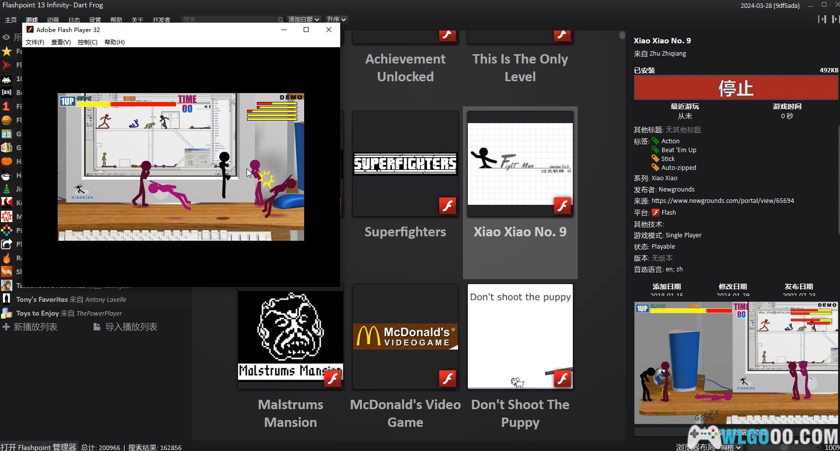Image resolution: width=840 pixels, height=451 pixels.
Task: Select the [as] Adult Swim playlist icon
Action: click(6, 92)
